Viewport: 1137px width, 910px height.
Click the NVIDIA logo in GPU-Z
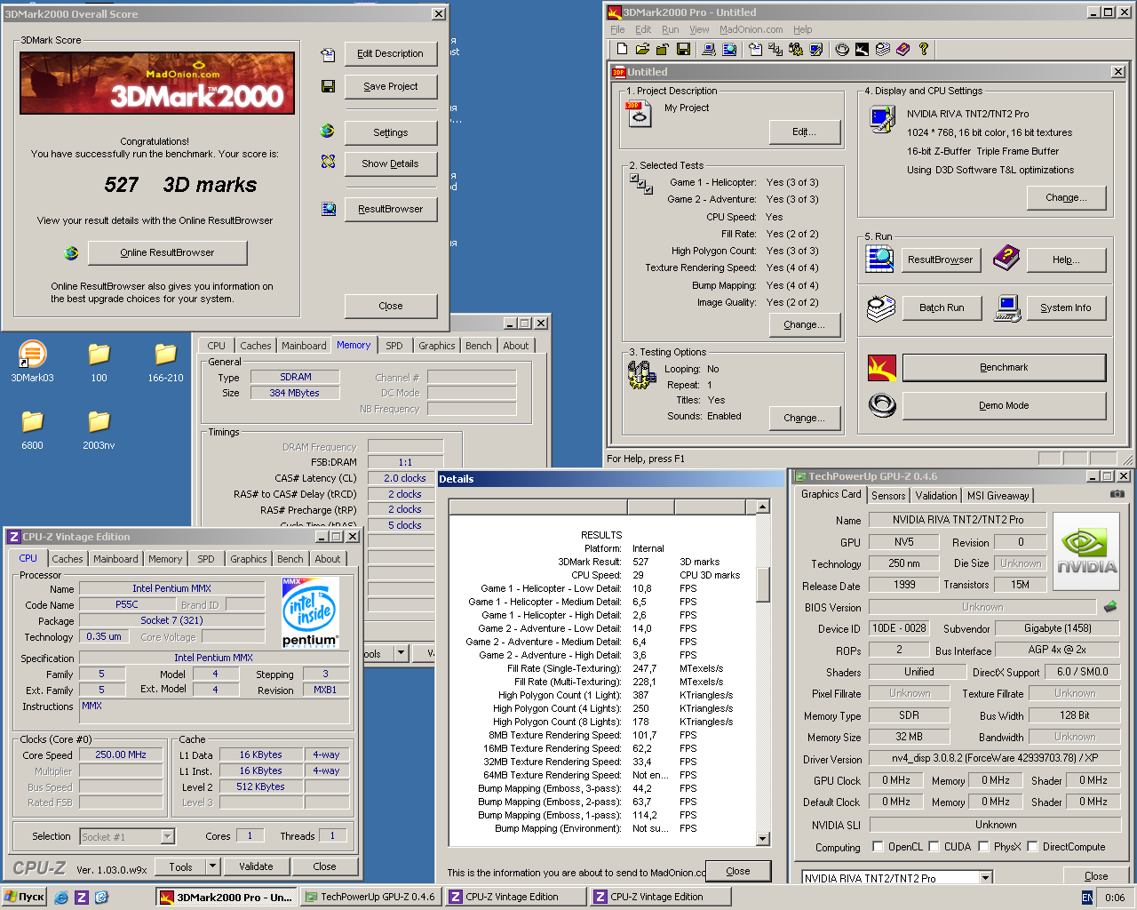click(1087, 551)
